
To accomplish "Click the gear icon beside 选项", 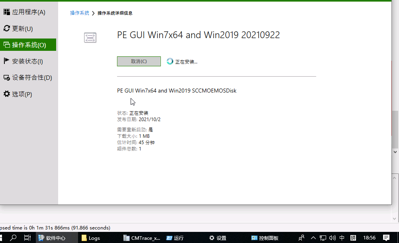I will 7,94.
